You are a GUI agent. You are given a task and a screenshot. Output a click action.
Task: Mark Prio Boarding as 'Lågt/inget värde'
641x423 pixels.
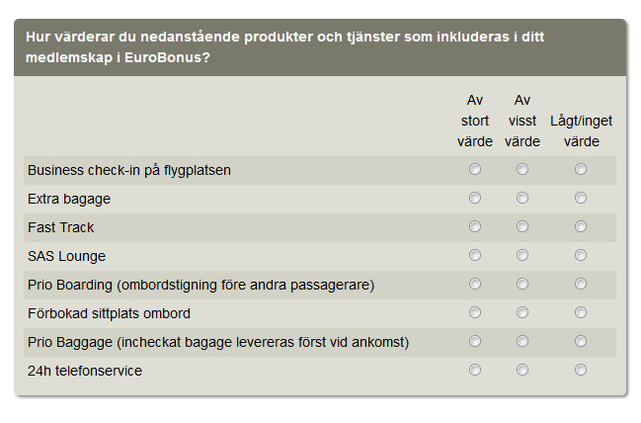tap(581, 284)
